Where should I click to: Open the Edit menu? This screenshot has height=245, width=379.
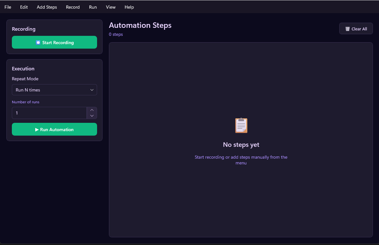[24, 7]
